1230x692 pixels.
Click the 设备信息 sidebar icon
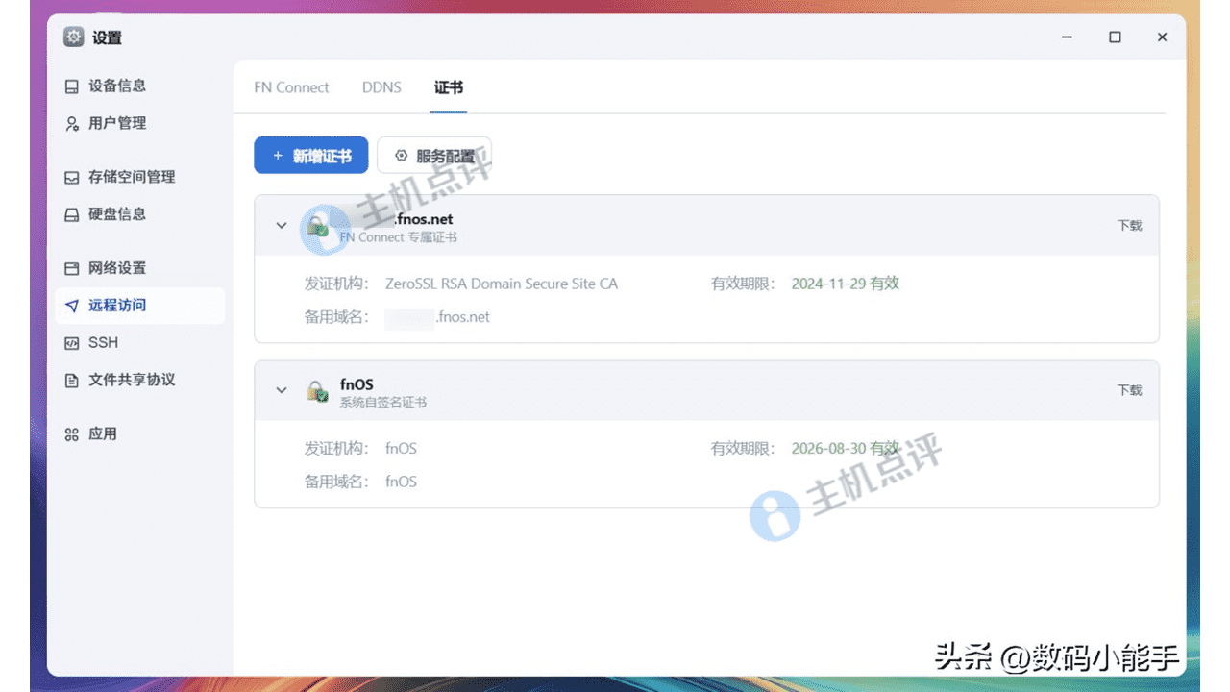pyautogui.click(x=72, y=86)
